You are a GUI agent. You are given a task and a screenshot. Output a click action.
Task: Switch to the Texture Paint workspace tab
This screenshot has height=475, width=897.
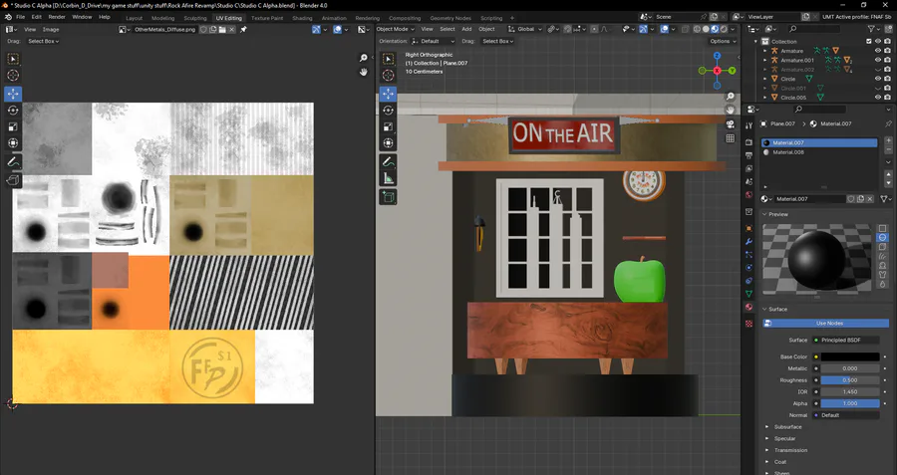(266, 18)
